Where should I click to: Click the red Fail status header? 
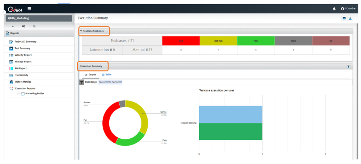point(181,41)
